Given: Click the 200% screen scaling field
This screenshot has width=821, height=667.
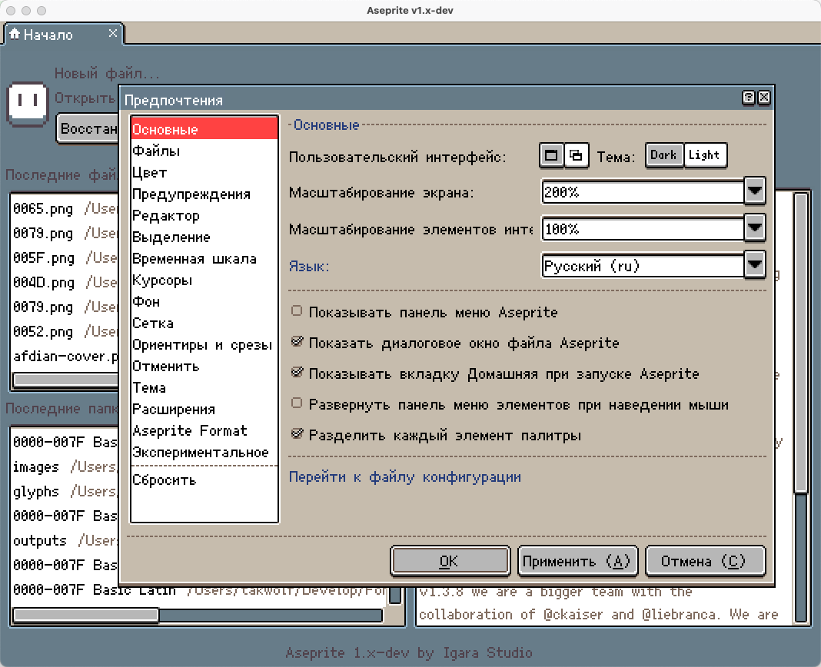Looking at the screenshot, I should [643, 192].
